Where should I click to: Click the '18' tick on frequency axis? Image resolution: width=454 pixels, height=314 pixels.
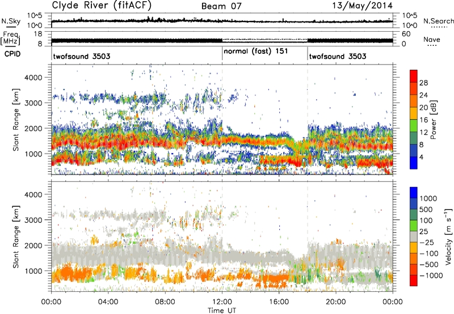(x=38, y=34)
